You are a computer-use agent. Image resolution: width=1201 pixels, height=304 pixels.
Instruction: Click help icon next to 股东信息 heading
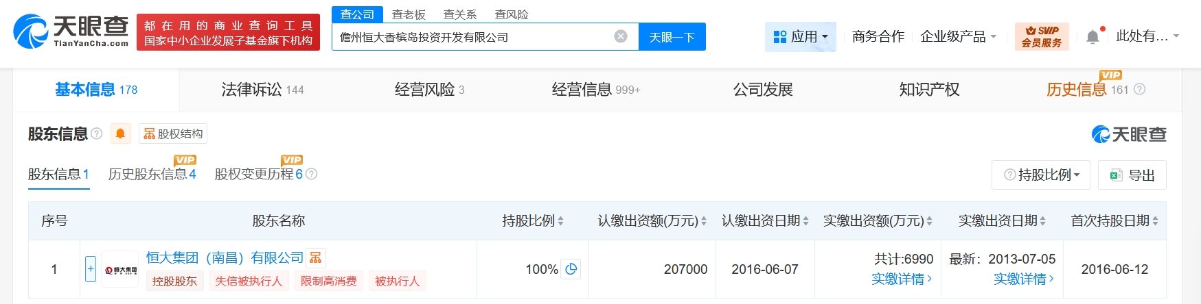(x=97, y=134)
